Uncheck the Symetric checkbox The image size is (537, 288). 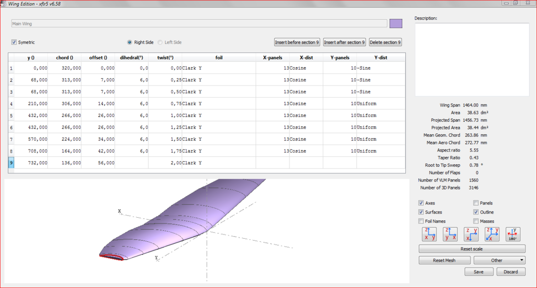14,42
